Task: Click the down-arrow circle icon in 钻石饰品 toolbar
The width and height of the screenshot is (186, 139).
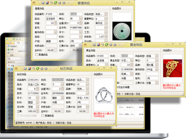Action: [x=46, y=69]
